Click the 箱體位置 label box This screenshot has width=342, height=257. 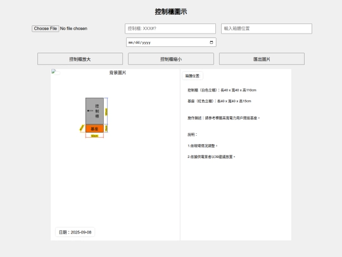tap(193, 76)
